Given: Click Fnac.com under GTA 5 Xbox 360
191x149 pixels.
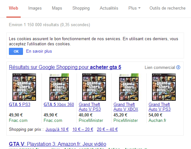Looking at the screenshot, I should 53,121.
